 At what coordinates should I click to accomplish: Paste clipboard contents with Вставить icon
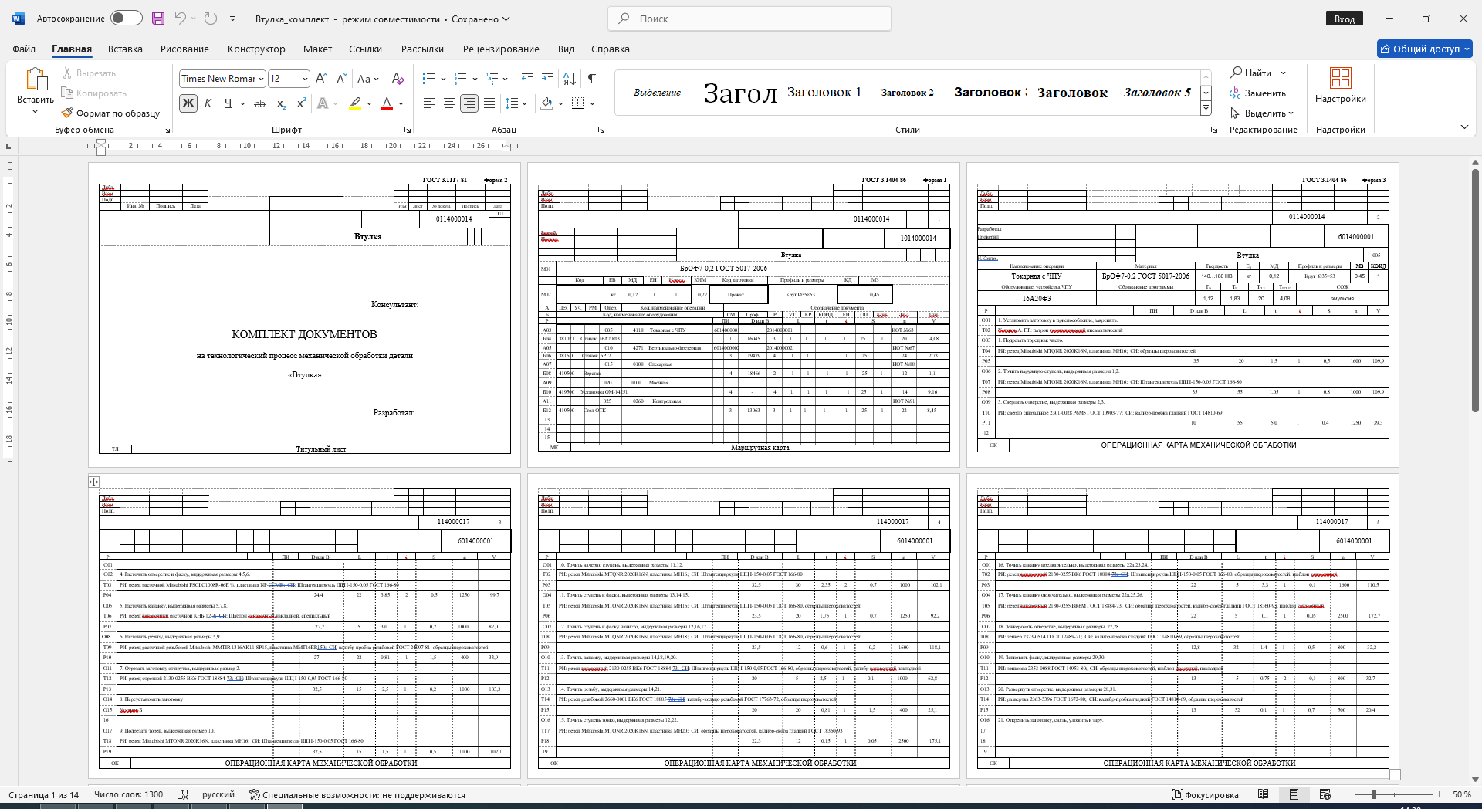click(x=36, y=80)
